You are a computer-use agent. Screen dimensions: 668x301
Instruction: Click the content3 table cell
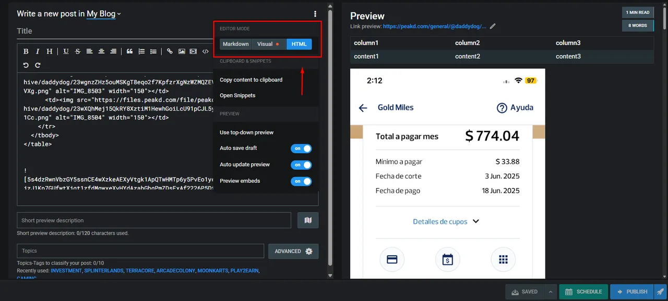pos(568,56)
